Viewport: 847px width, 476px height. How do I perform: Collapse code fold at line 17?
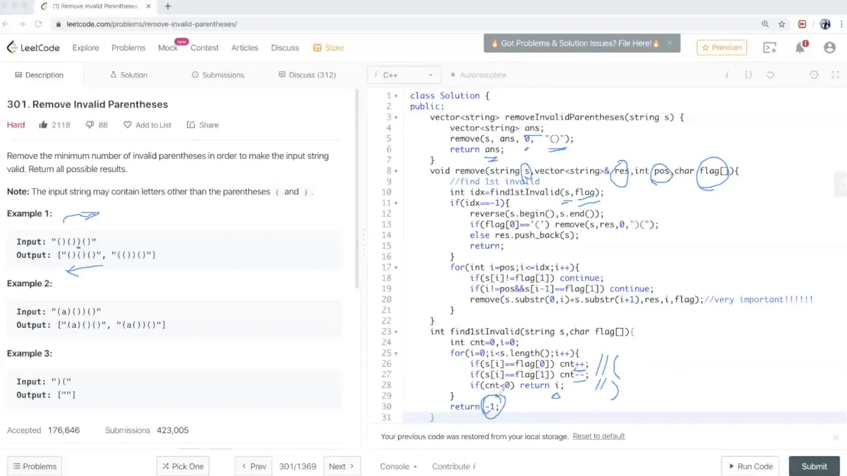(x=396, y=267)
